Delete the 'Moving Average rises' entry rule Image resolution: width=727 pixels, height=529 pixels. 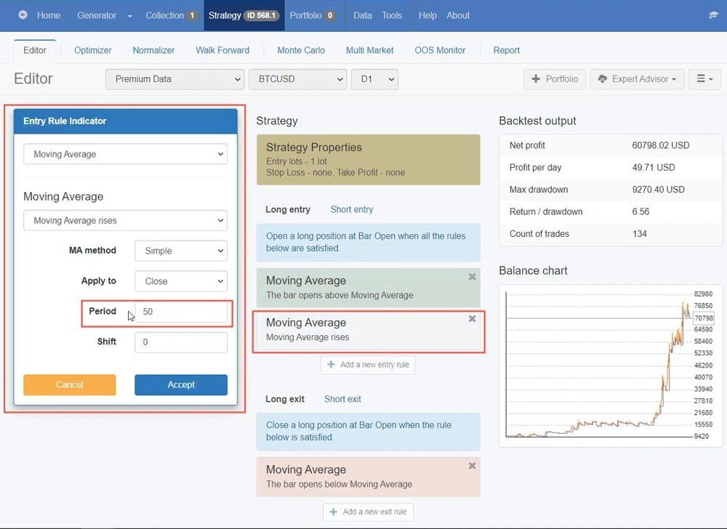(472, 319)
